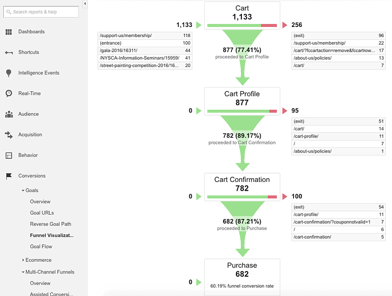Image resolution: width=392 pixels, height=296 pixels.
Task: Click the Cart Profile progress bar
Action: click(242, 111)
